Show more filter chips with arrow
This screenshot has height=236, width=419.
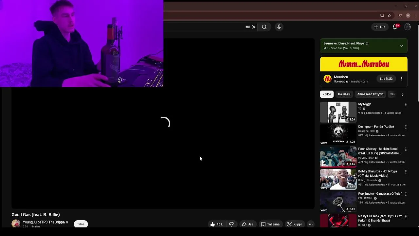click(x=402, y=94)
